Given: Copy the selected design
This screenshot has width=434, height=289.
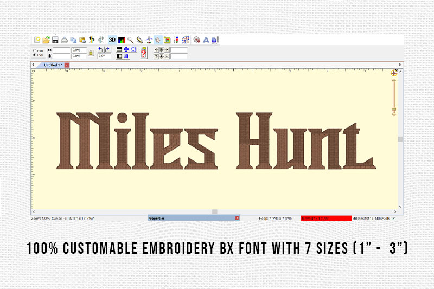Looking at the screenshot, I should point(73,40).
